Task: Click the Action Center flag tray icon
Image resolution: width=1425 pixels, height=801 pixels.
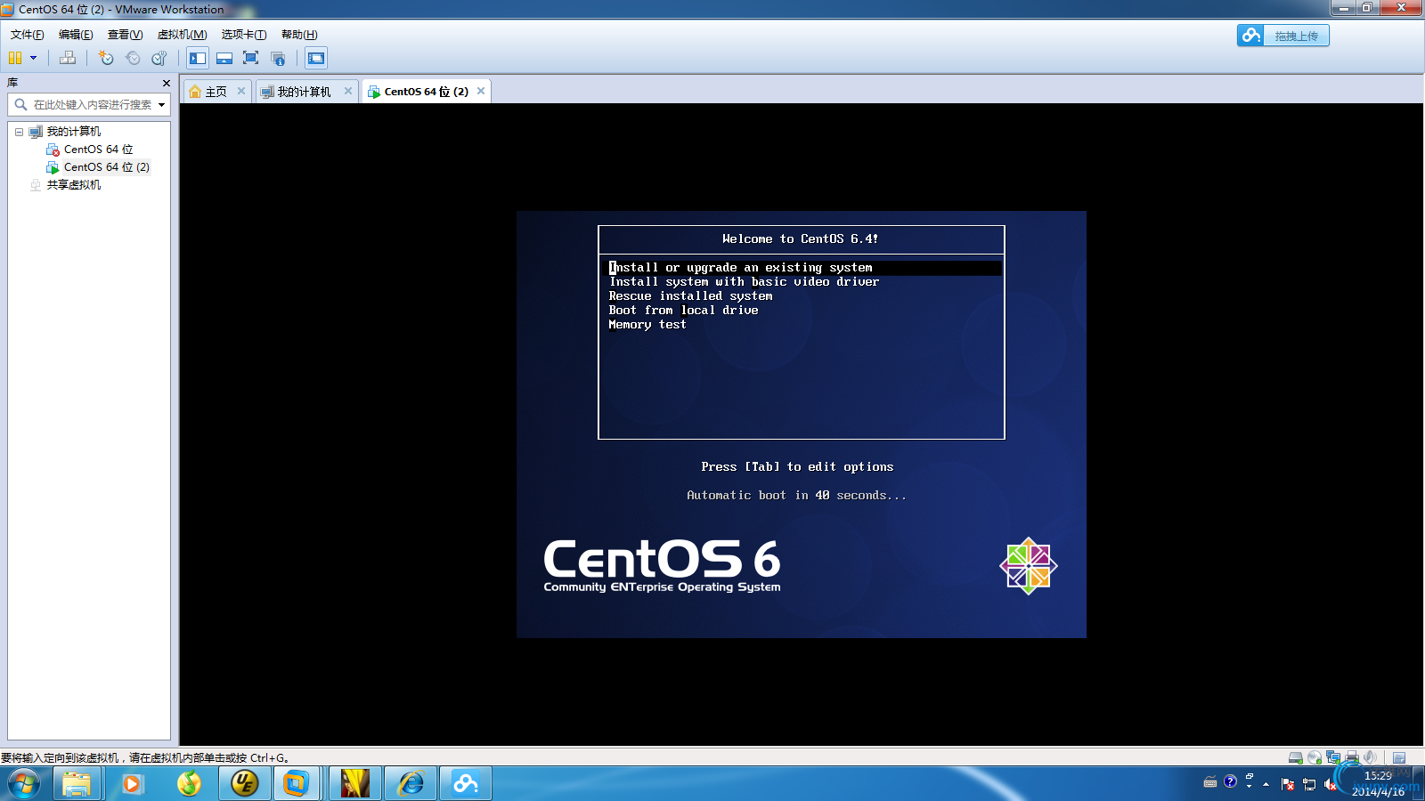Action: pyautogui.click(x=1288, y=784)
